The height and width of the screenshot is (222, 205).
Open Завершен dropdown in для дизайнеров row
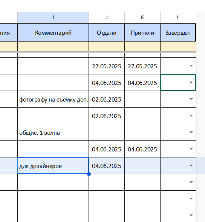[191, 165]
